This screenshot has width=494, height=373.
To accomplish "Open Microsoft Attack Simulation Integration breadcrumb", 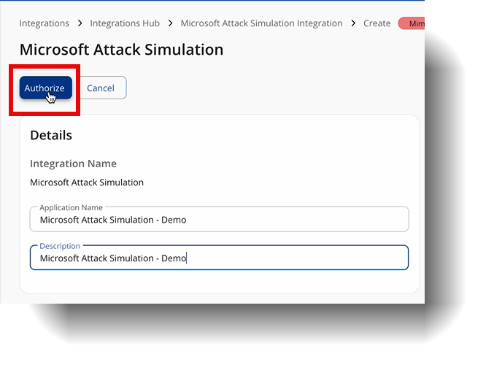I will point(261,23).
